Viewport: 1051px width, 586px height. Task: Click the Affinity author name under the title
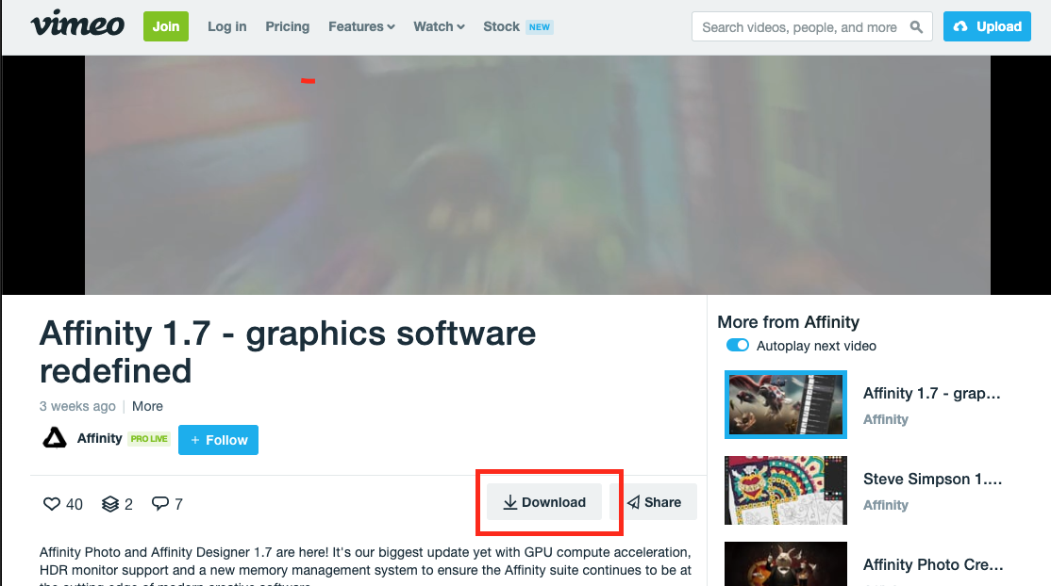point(99,438)
